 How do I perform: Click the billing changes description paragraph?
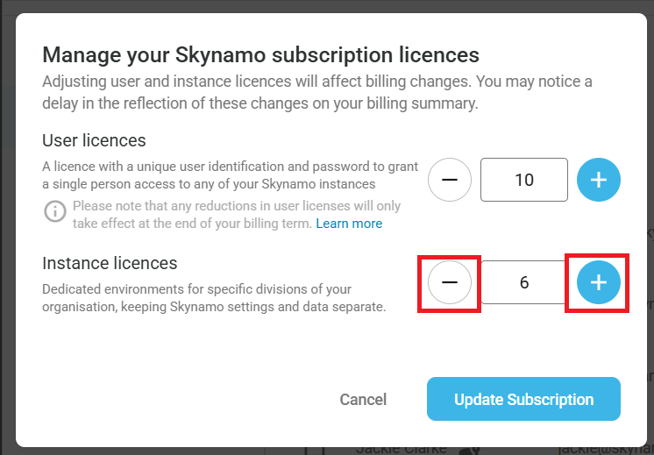click(317, 92)
